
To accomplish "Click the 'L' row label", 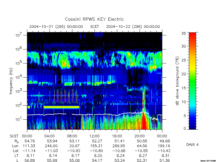I will coord(17,160).
